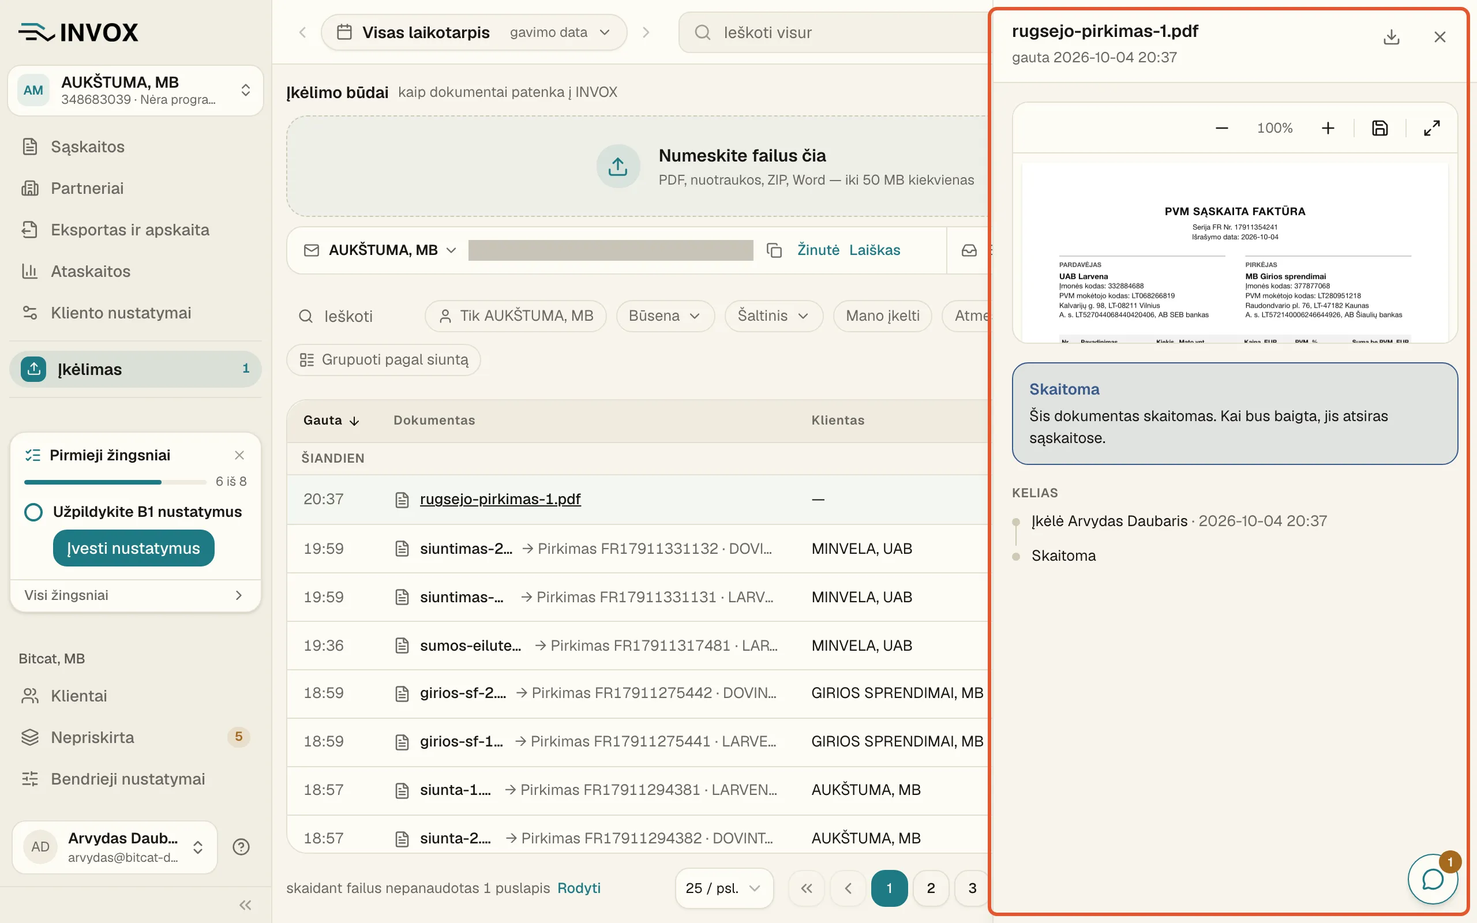Toggle the Tik AUKŠTUMA, MB filter
Screen dimensions: 1477x923
click(x=516, y=316)
